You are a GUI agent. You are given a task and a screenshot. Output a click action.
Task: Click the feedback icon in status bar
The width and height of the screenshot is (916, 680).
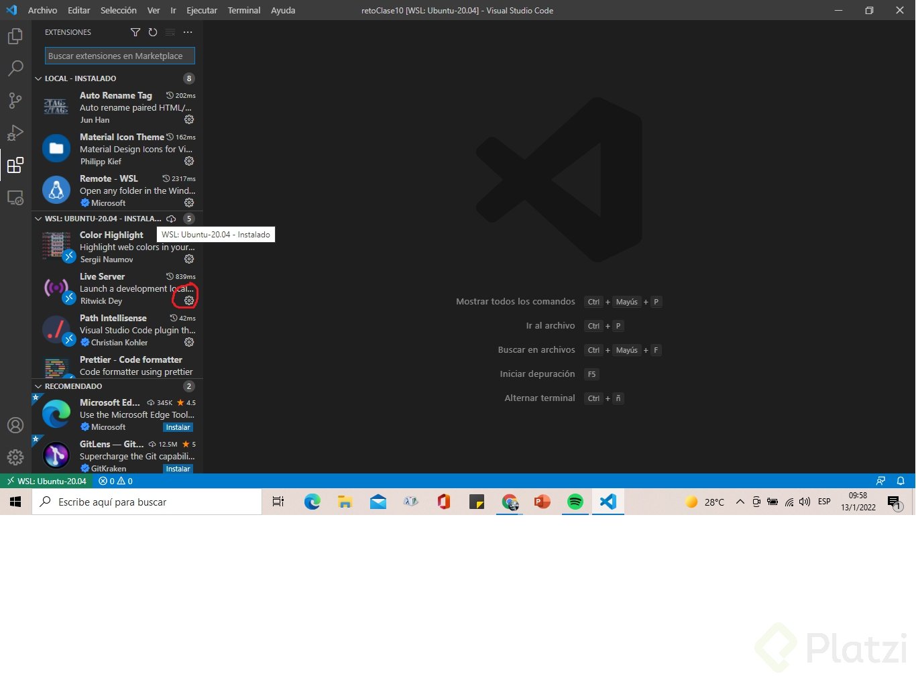[880, 481]
